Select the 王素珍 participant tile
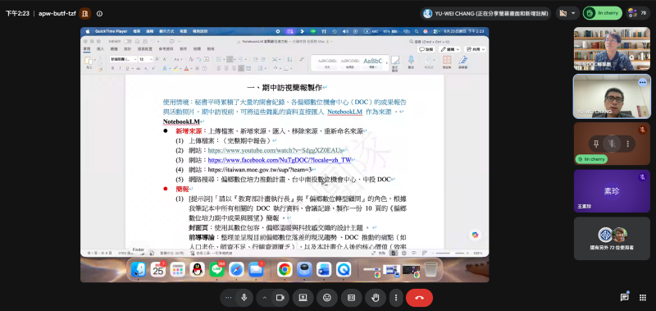656x311 pixels. (x=612, y=191)
